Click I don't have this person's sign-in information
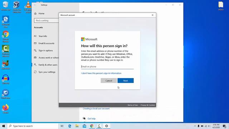The image size is (229, 129). (x=101, y=73)
